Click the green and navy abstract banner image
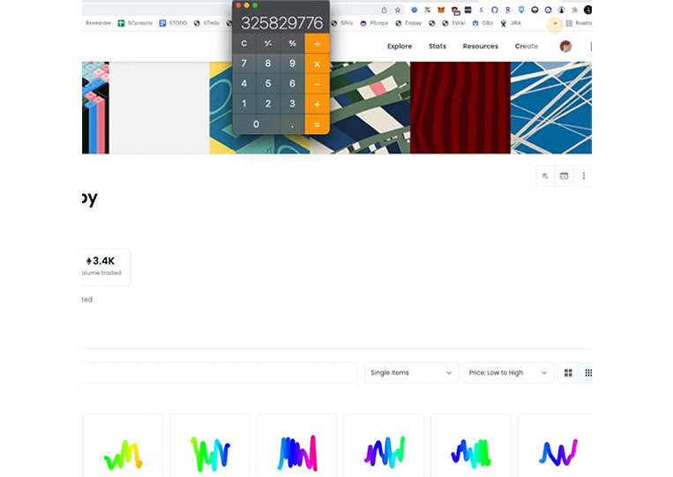The height and width of the screenshot is (477, 673). [x=369, y=108]
